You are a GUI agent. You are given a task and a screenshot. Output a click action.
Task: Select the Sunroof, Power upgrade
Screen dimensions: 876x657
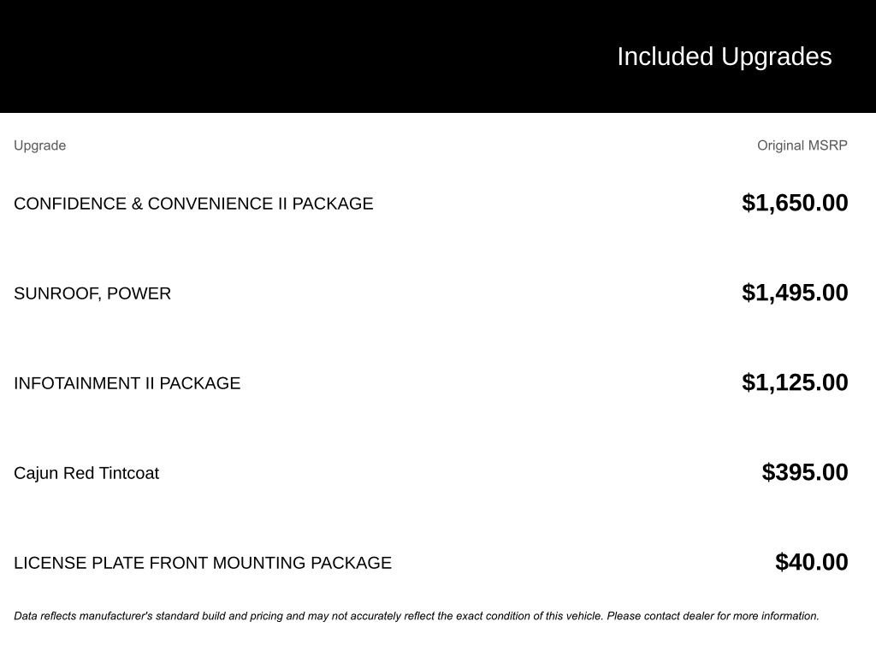[x=92, y=293]
